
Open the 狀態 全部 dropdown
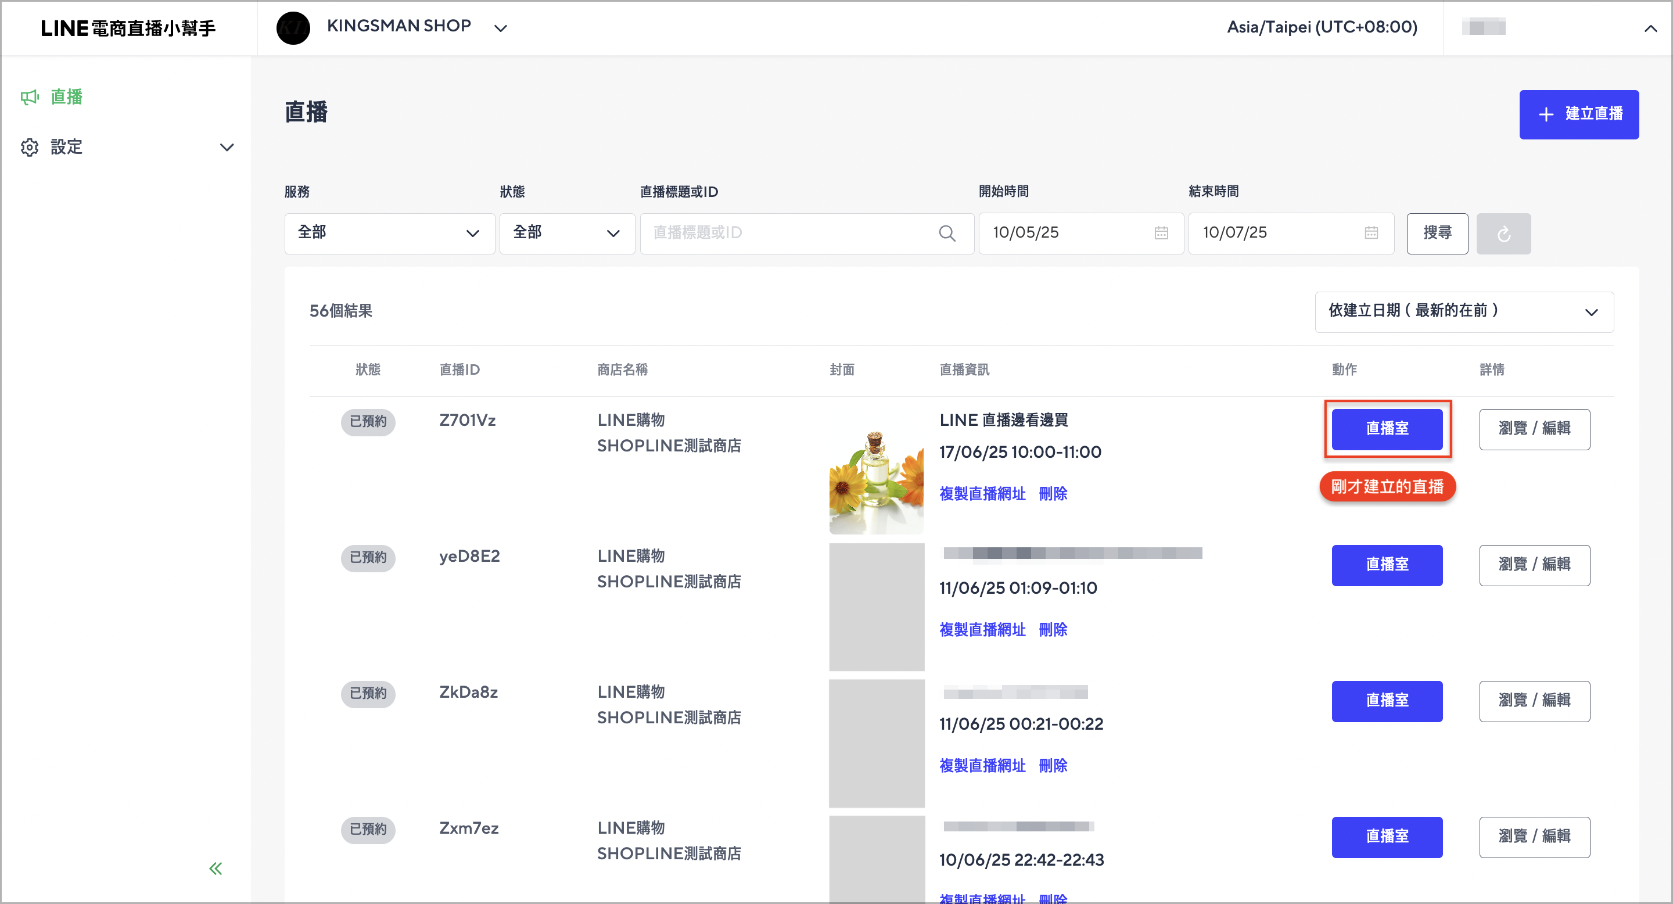coord(567,234)
